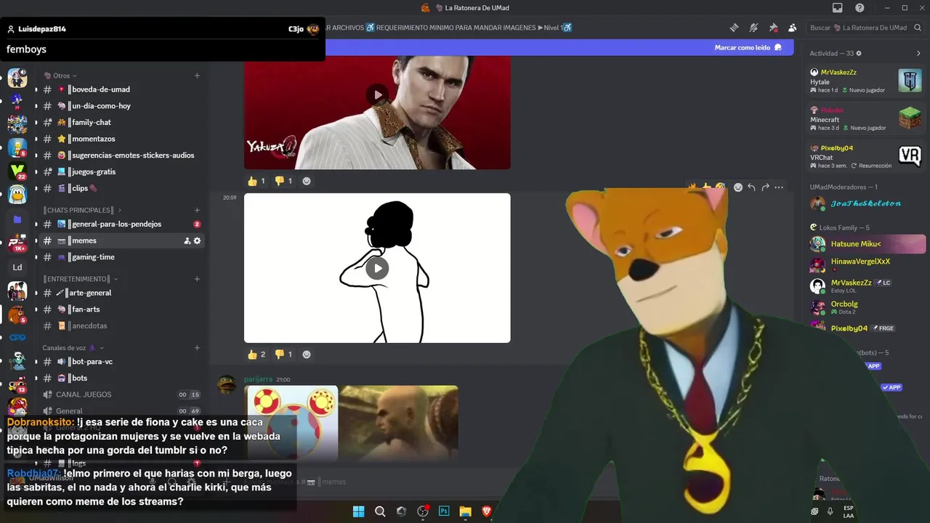Open the Discord inbox icon
Viewport: 930px width, 523px height.
[838, 8]
